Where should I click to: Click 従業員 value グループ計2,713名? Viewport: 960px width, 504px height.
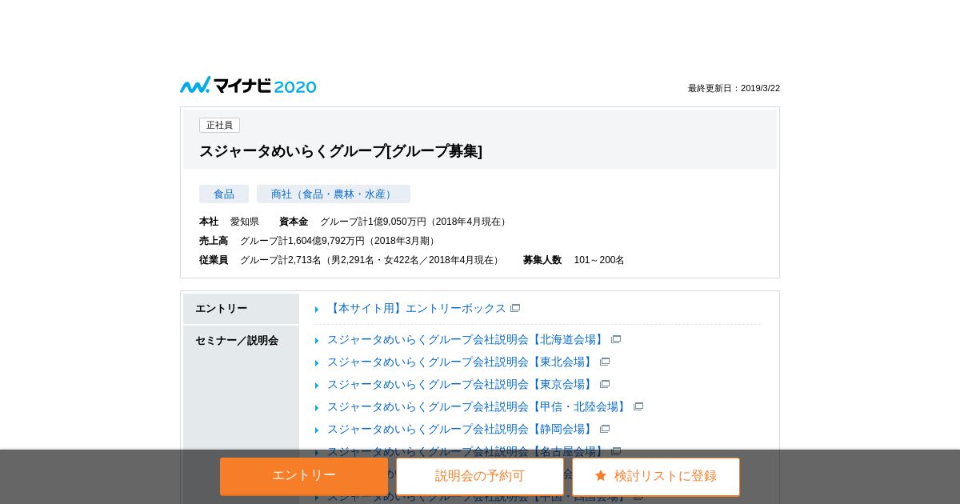tap(371, 260)
